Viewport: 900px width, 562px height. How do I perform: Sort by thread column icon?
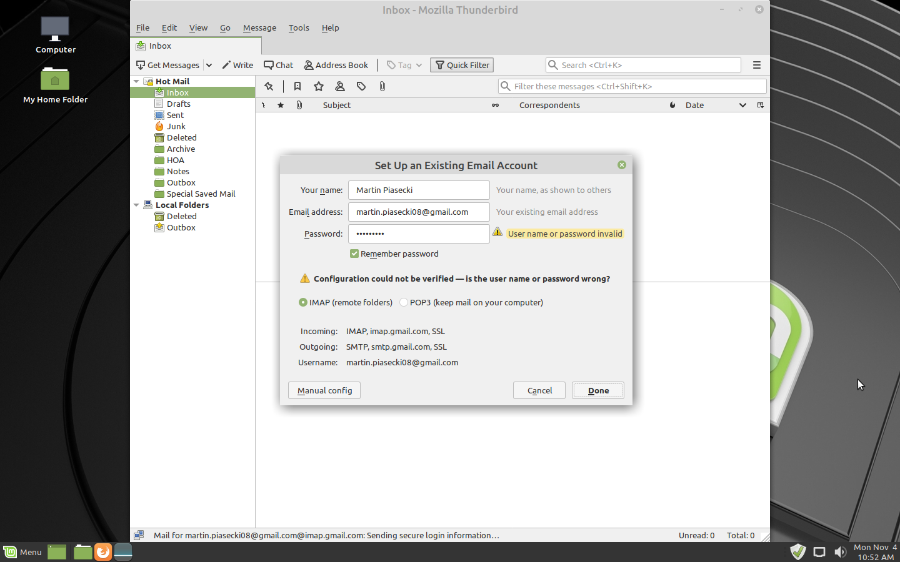264,105
